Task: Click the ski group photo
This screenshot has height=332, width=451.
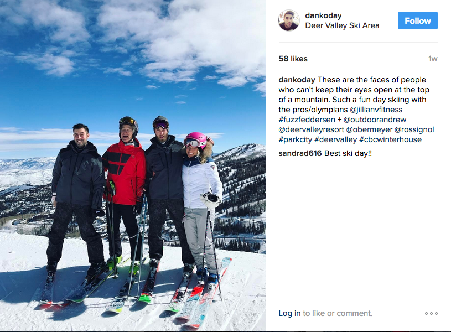Action: 133,165
